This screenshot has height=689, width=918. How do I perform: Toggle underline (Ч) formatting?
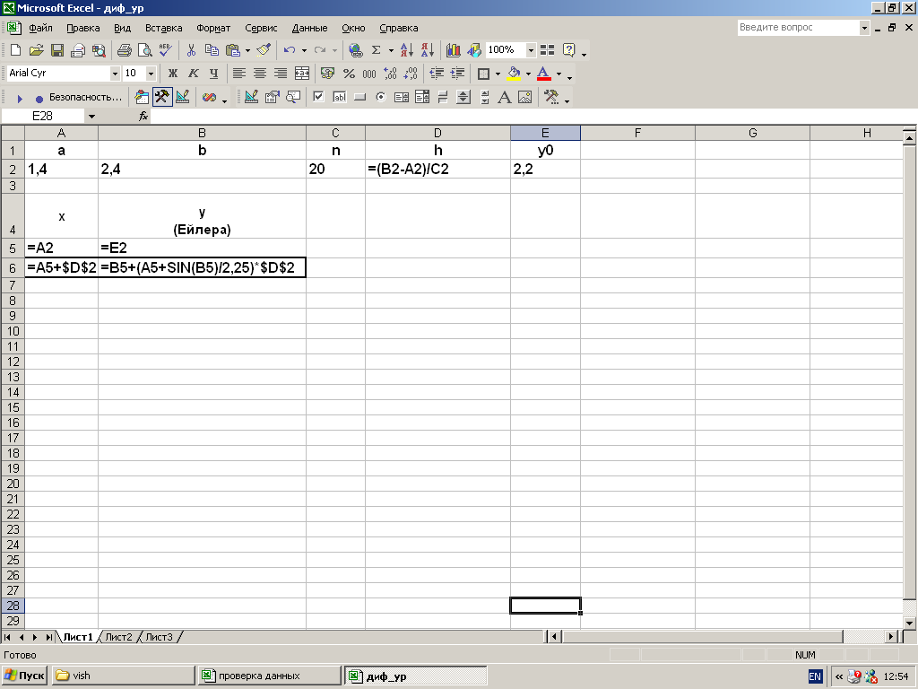click(x=213, y=74)
